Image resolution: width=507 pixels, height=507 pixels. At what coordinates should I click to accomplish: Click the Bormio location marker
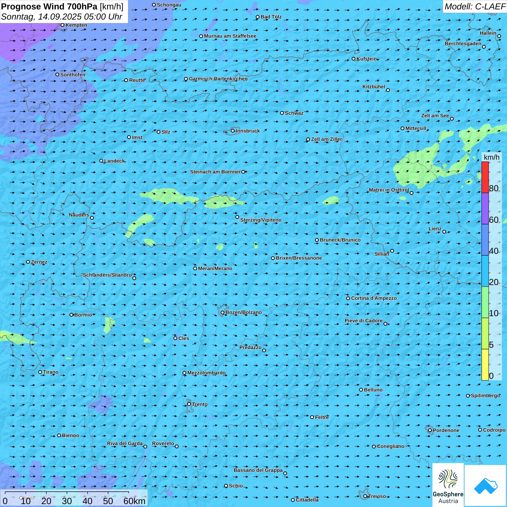click(x=71, y=315)
